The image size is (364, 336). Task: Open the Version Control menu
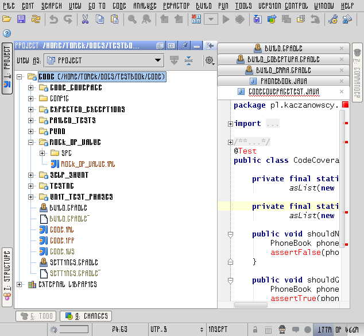[283, 6]
